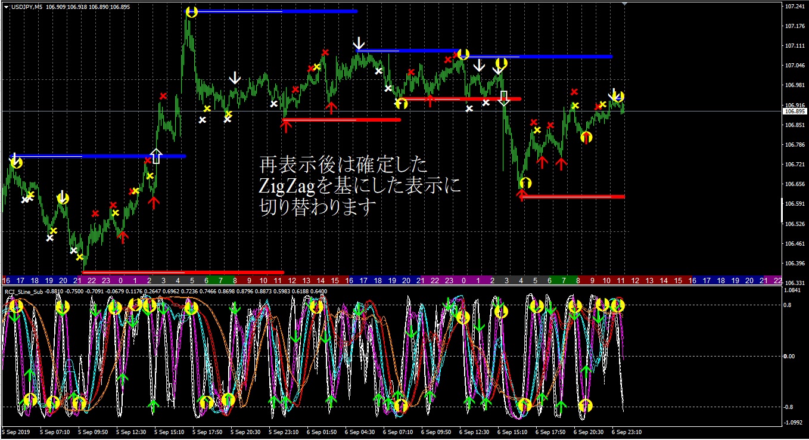
Task: Click the 106.461 price scale label
Action: tap(794, 244)
